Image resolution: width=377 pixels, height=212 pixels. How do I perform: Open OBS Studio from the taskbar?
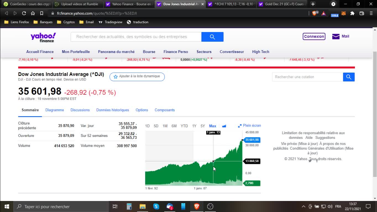click(x=210, y=206)
